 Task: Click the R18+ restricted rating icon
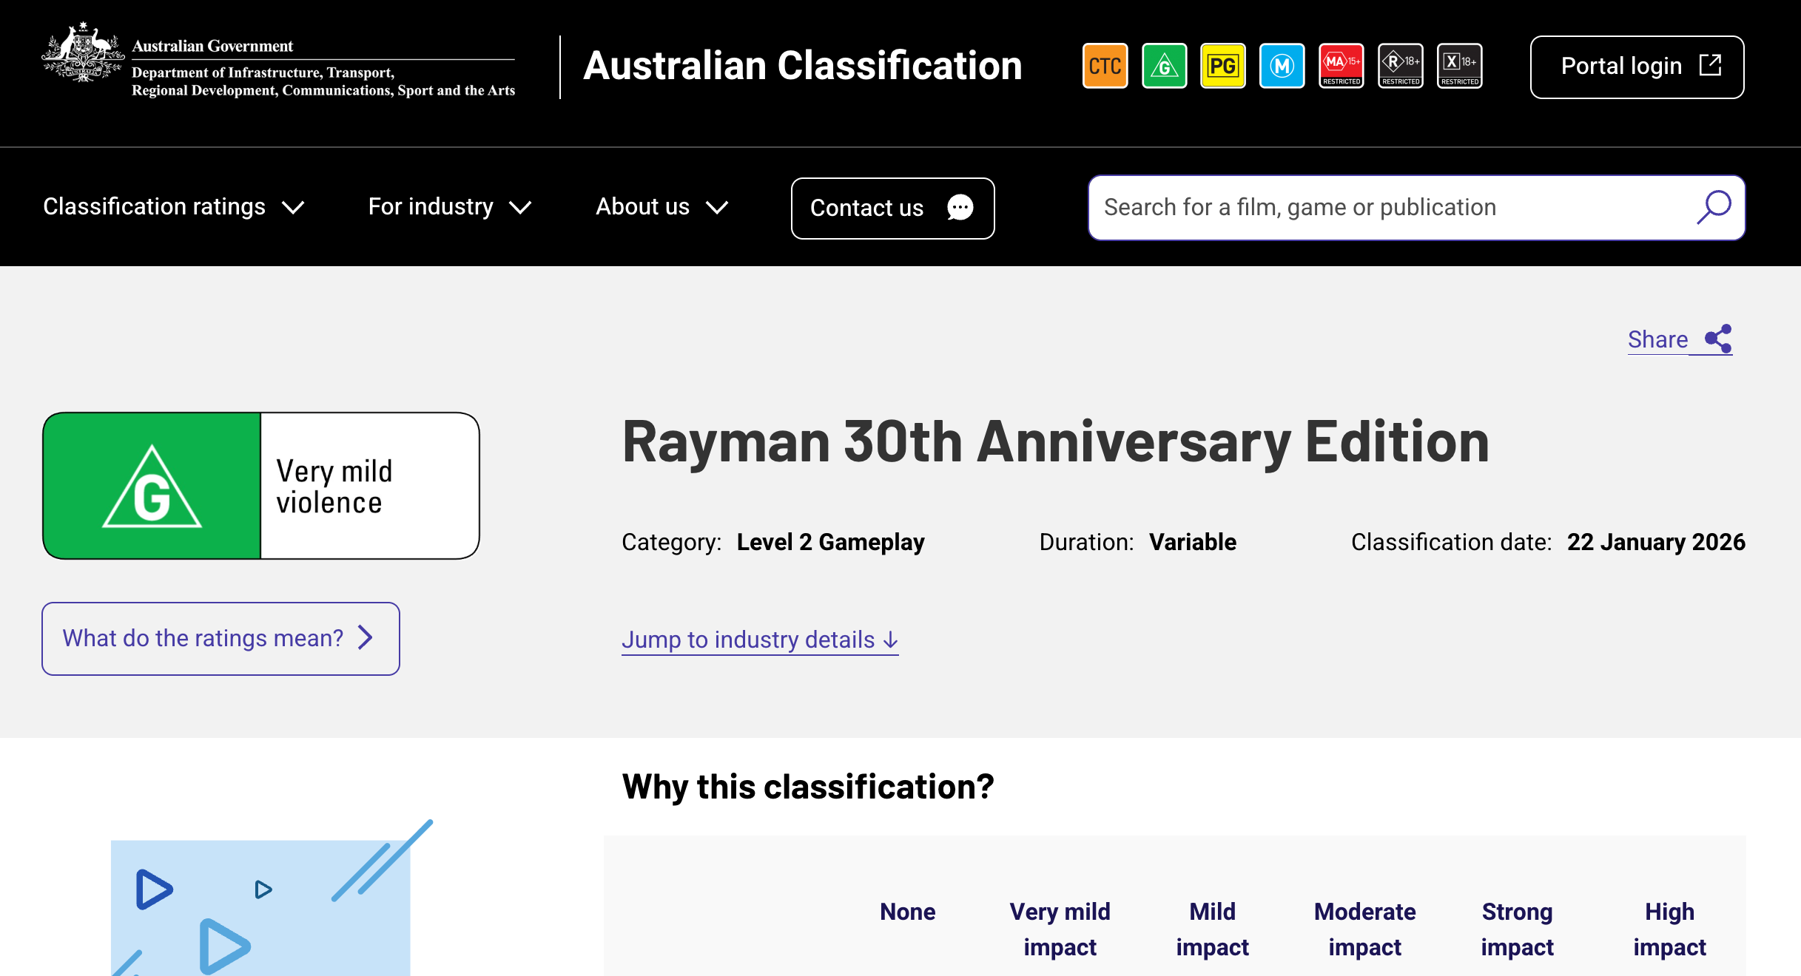(1400, 66)
